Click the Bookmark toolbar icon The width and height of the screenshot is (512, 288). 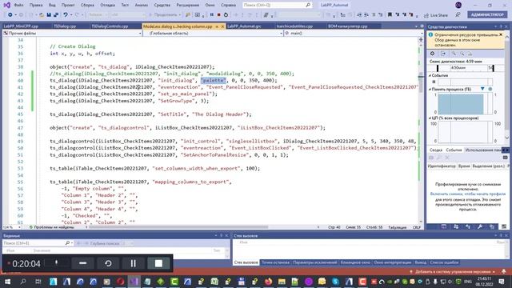point(390,14)
